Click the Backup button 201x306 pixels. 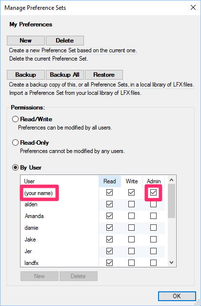26,75
